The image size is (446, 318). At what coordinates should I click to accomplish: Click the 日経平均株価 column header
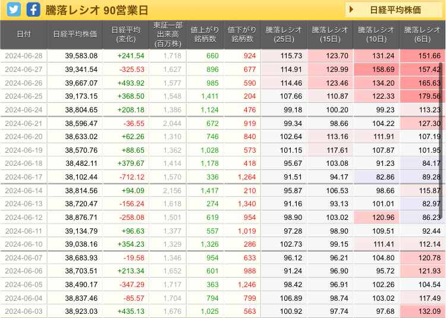click(x=75, y=34)
